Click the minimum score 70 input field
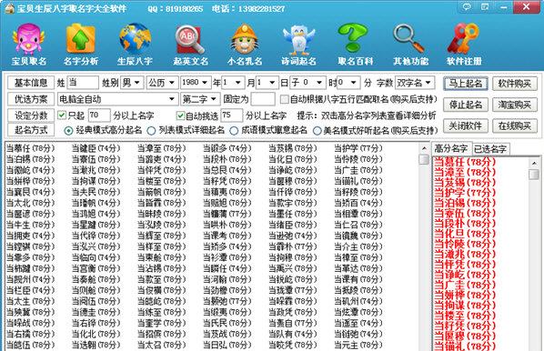The width and height of the screenshot is (544, 351). [99, 115]
